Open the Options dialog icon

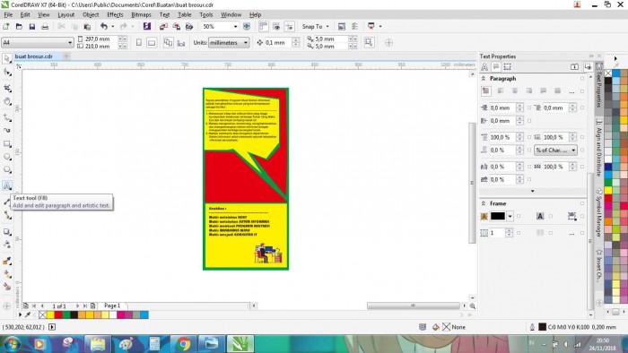(x=354, y=26)
